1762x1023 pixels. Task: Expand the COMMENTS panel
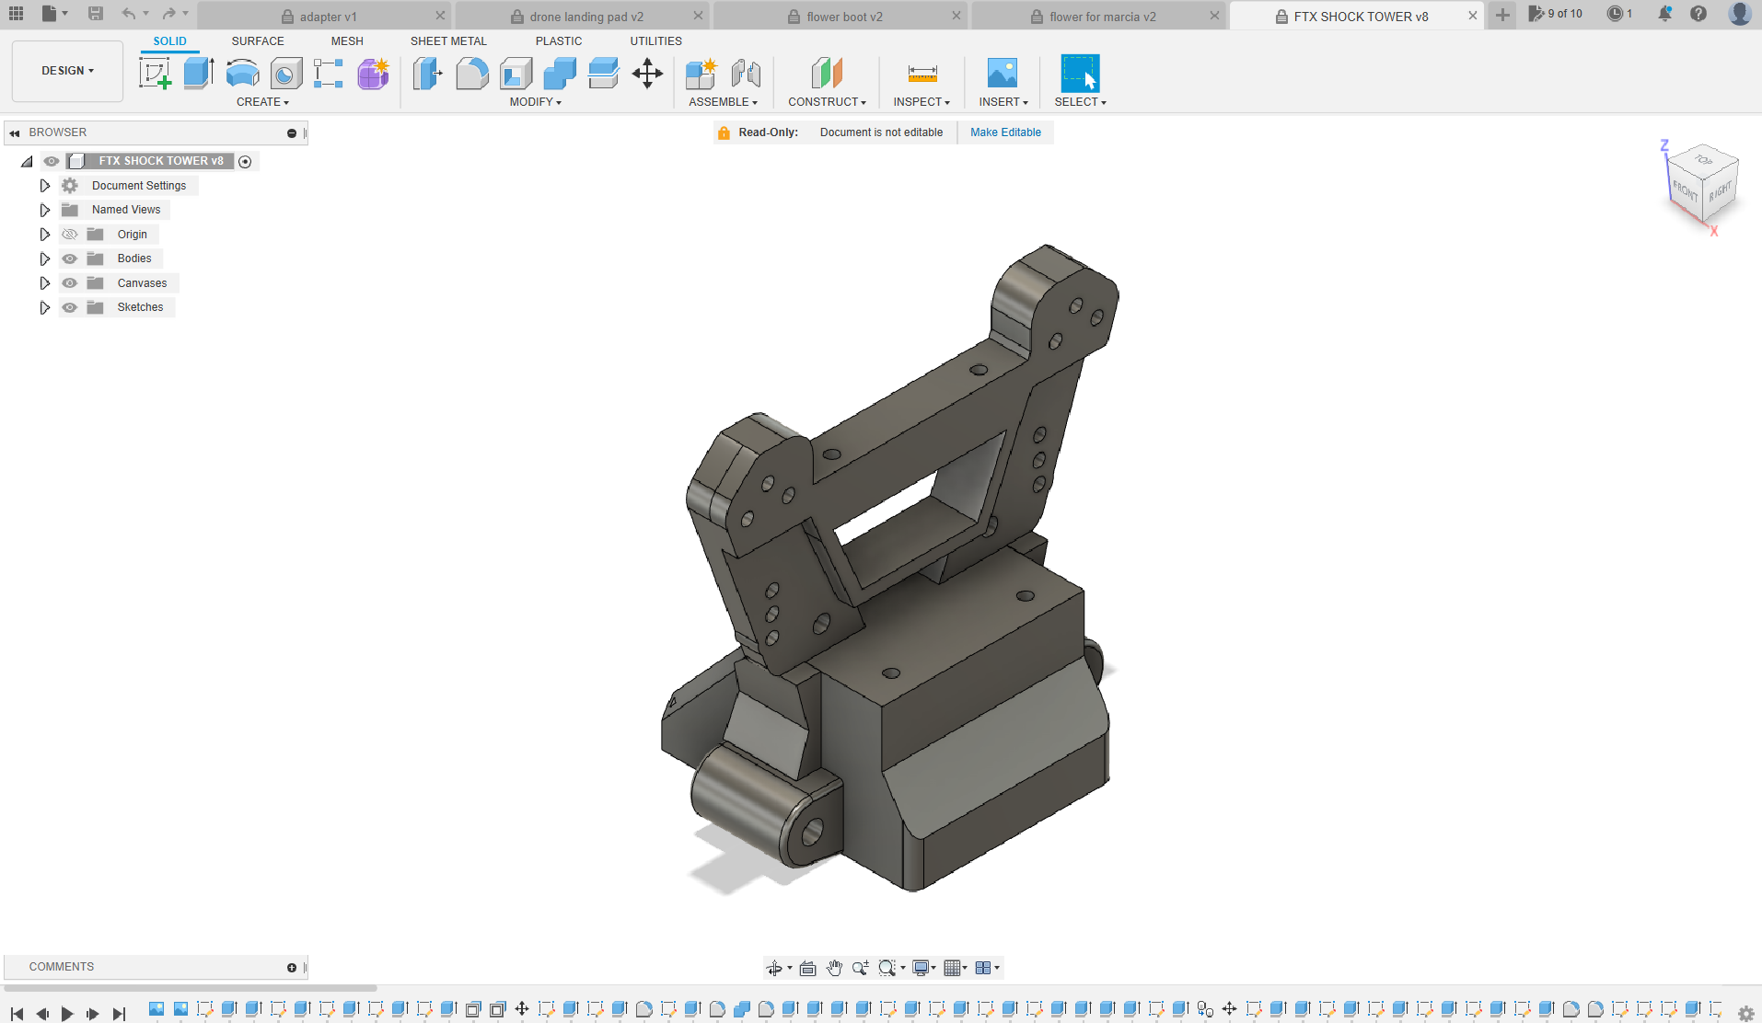tap(292, 968)
